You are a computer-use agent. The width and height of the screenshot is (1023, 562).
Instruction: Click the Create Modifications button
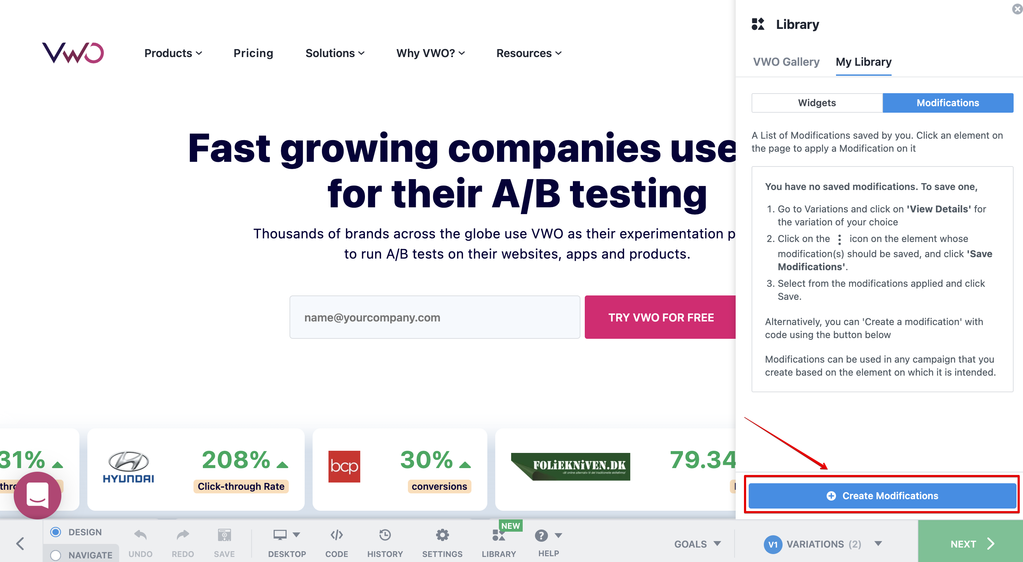click(x=882, y=495)
